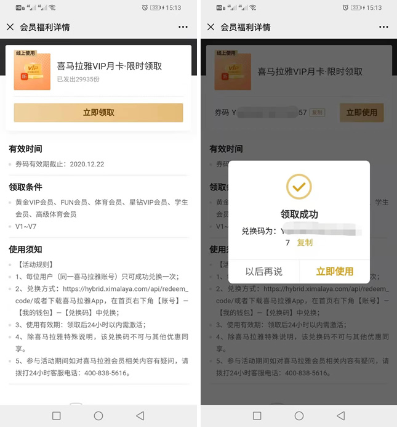Screen dimensions: 397x427
Task: Tap 领取成功 title in the dialog
Action: click(x=299, y=214)
